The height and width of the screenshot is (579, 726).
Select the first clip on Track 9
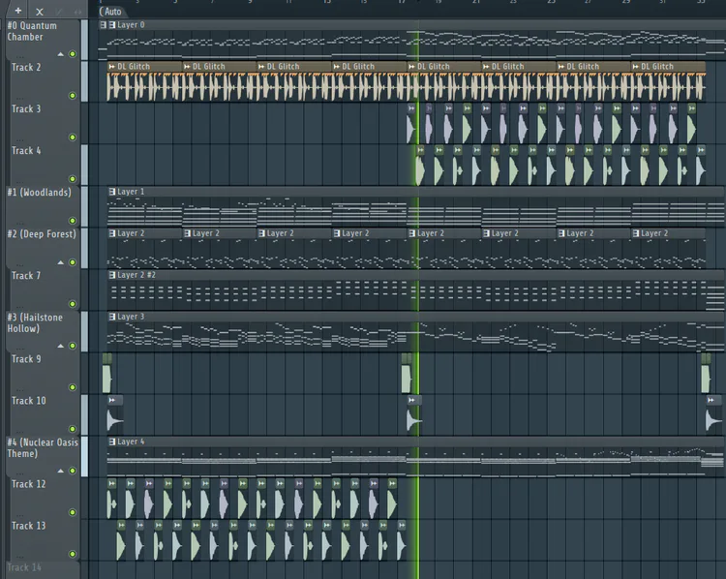pos(106,374)
